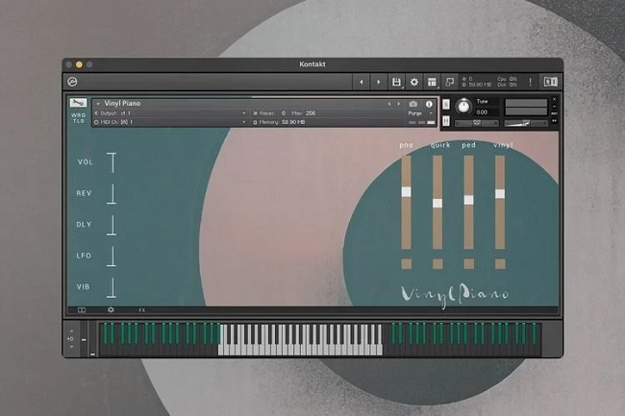Click the Vinyl Piano instrument name
The height and width of the screenshot is (416, 625).
[122, 104]
